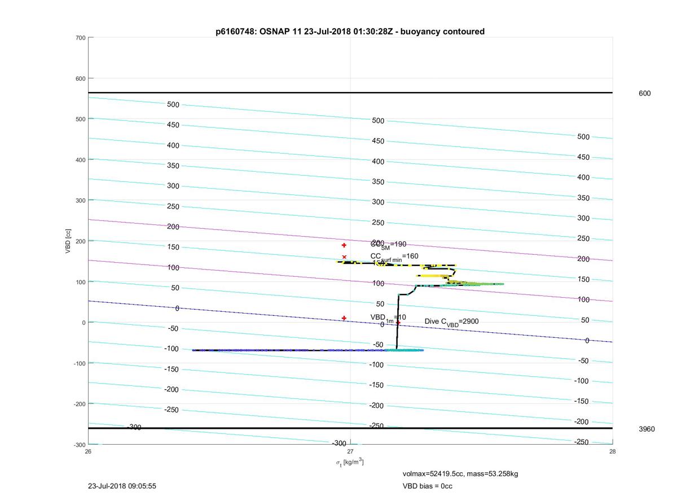Image resolution: width=677 pixels, height=500 pixels.
Task: Click the y-axis tick label '-200'
Action: click(x=80, y=404)
